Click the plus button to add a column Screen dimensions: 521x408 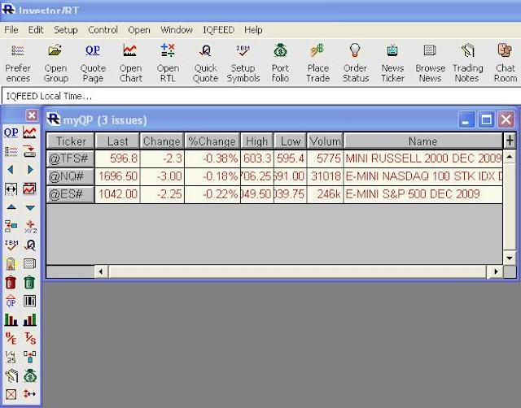click(510, 141)
